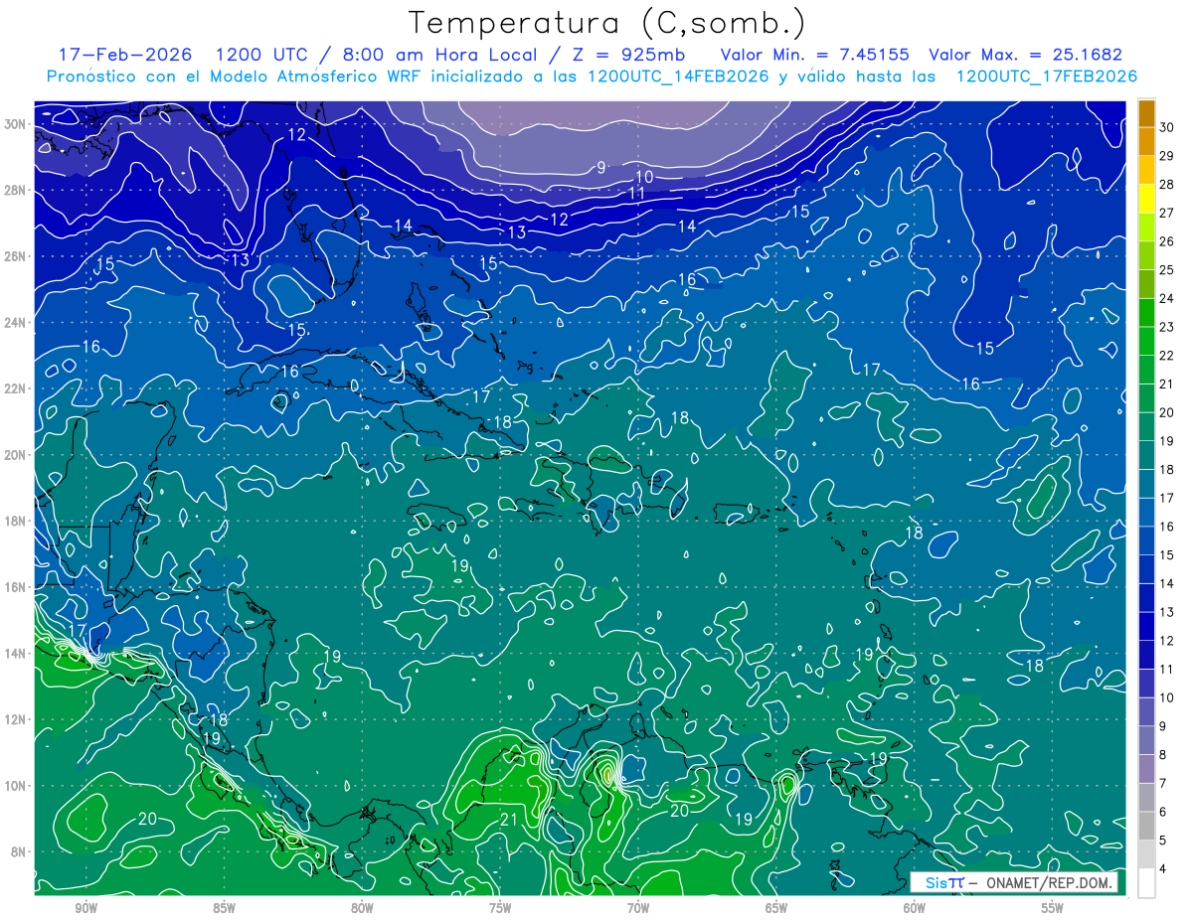The image size is (1193, 921).
Task: Click the legend swatch between 19 and 20
Action: (x=1147, y=426)
